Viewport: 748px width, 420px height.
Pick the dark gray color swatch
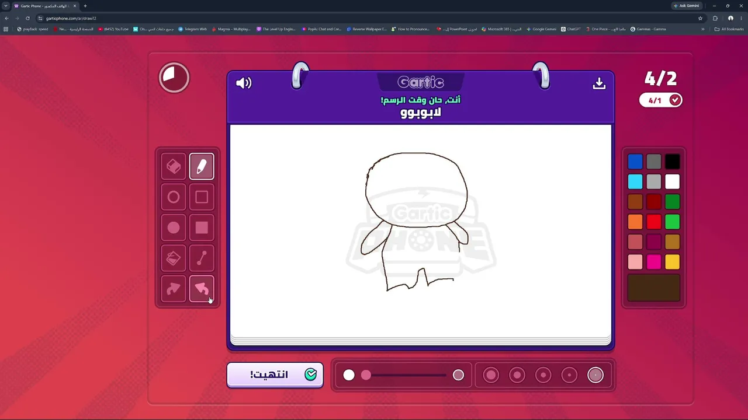point(654,162)
